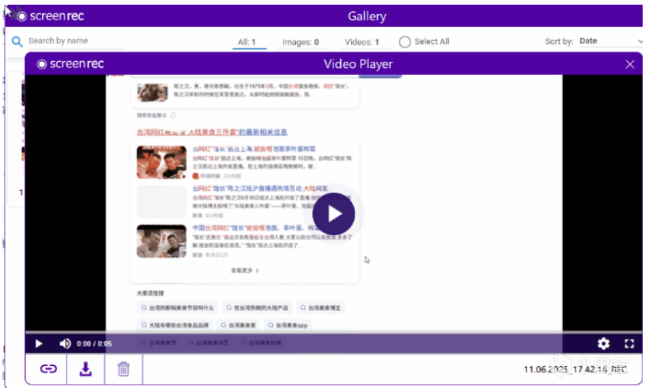Switch to the All: 1 tab
The image size is (647, 388).
[247, 42]
